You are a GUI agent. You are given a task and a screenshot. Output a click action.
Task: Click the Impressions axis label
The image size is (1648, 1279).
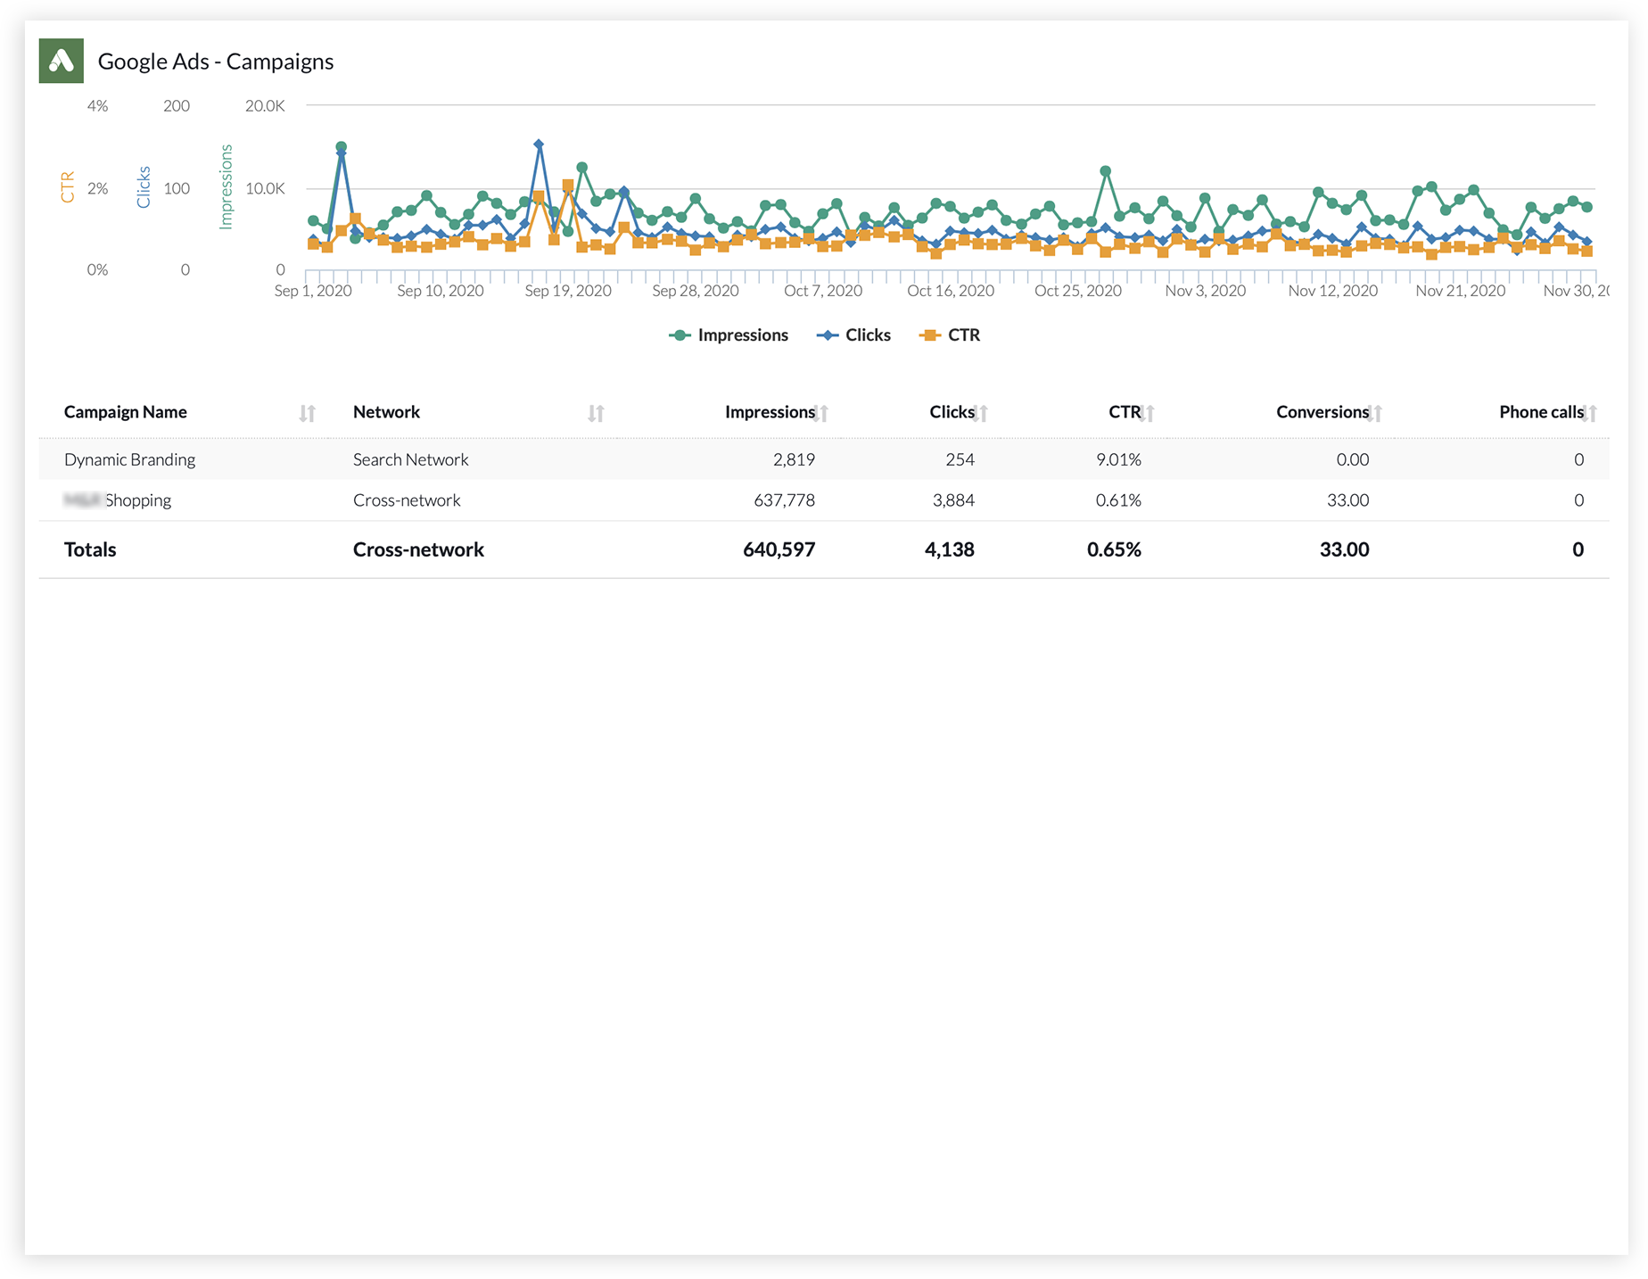point(226,187)
